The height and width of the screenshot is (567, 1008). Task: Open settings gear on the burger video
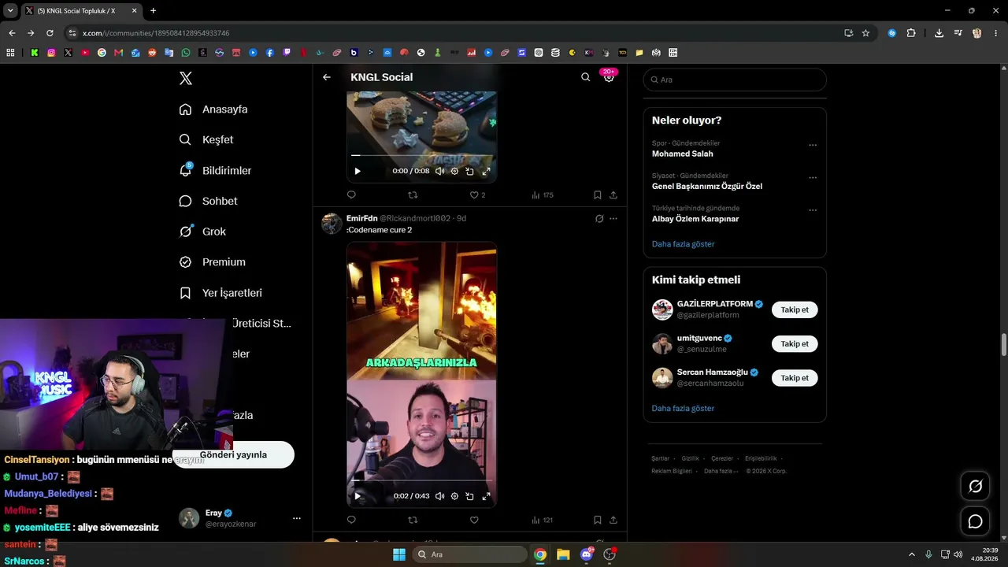[454, 171]
